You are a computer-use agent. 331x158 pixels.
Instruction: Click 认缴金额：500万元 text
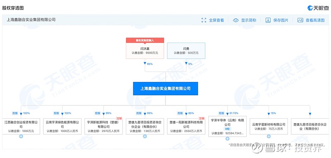(x=186, y=53)
